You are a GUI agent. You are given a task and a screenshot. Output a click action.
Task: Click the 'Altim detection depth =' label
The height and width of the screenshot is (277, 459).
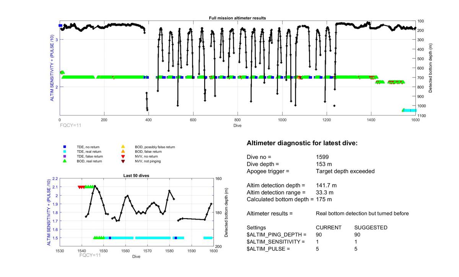tap(276, 185)
